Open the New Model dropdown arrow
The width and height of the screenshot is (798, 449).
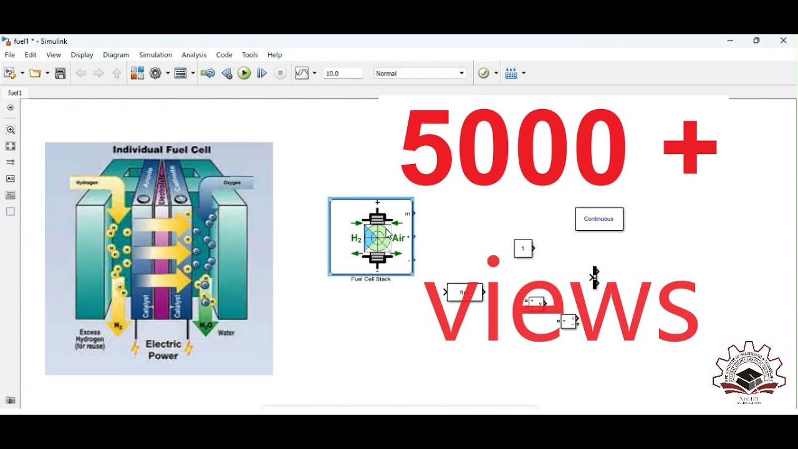pos(22,74)
